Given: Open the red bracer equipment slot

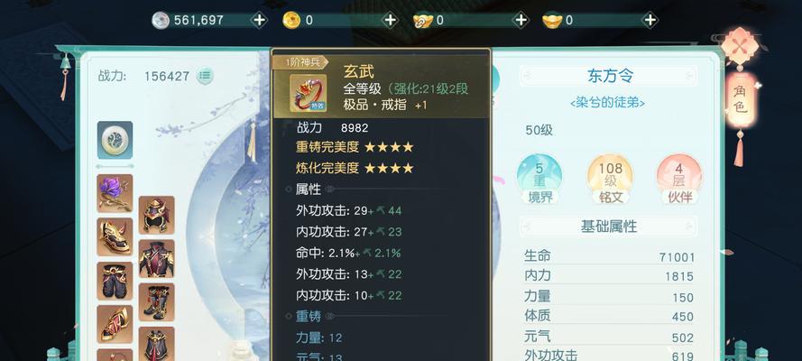Looking at the screenshot, I should pos(115,324).
